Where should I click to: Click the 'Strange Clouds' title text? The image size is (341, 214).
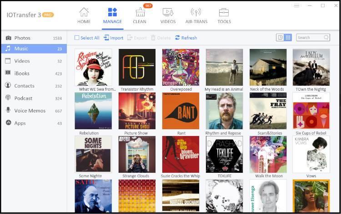pos(135,176)
